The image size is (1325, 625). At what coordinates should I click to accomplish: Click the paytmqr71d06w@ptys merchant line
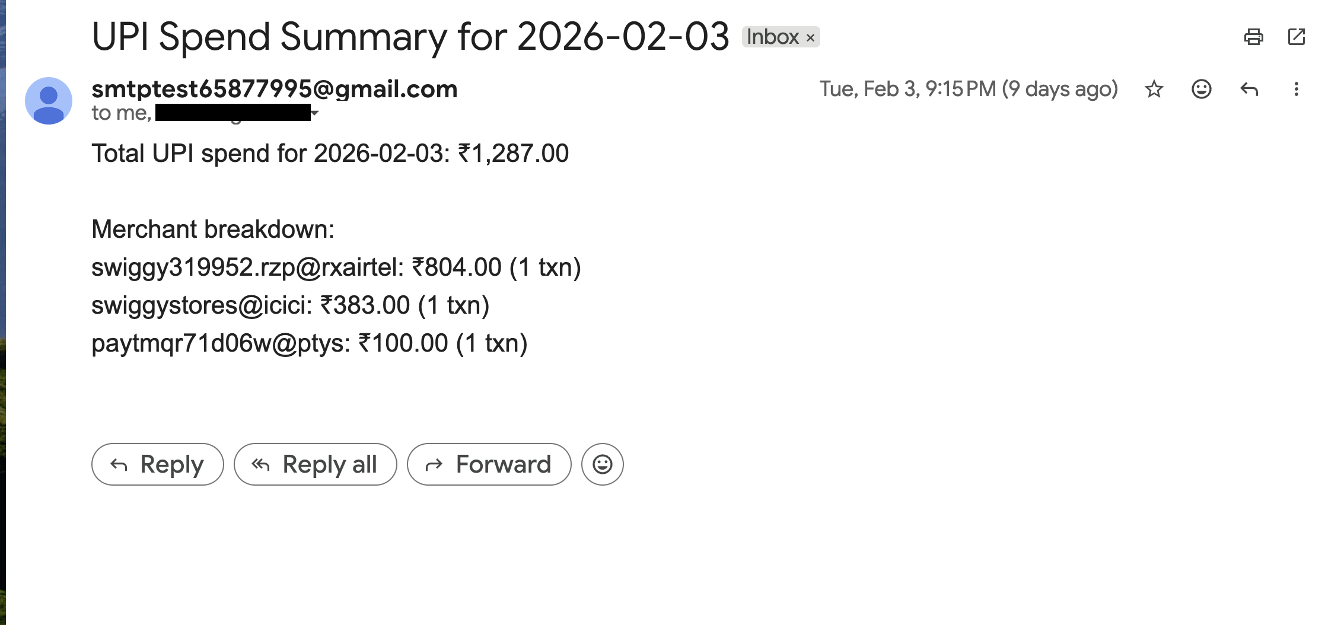[309, 343]
